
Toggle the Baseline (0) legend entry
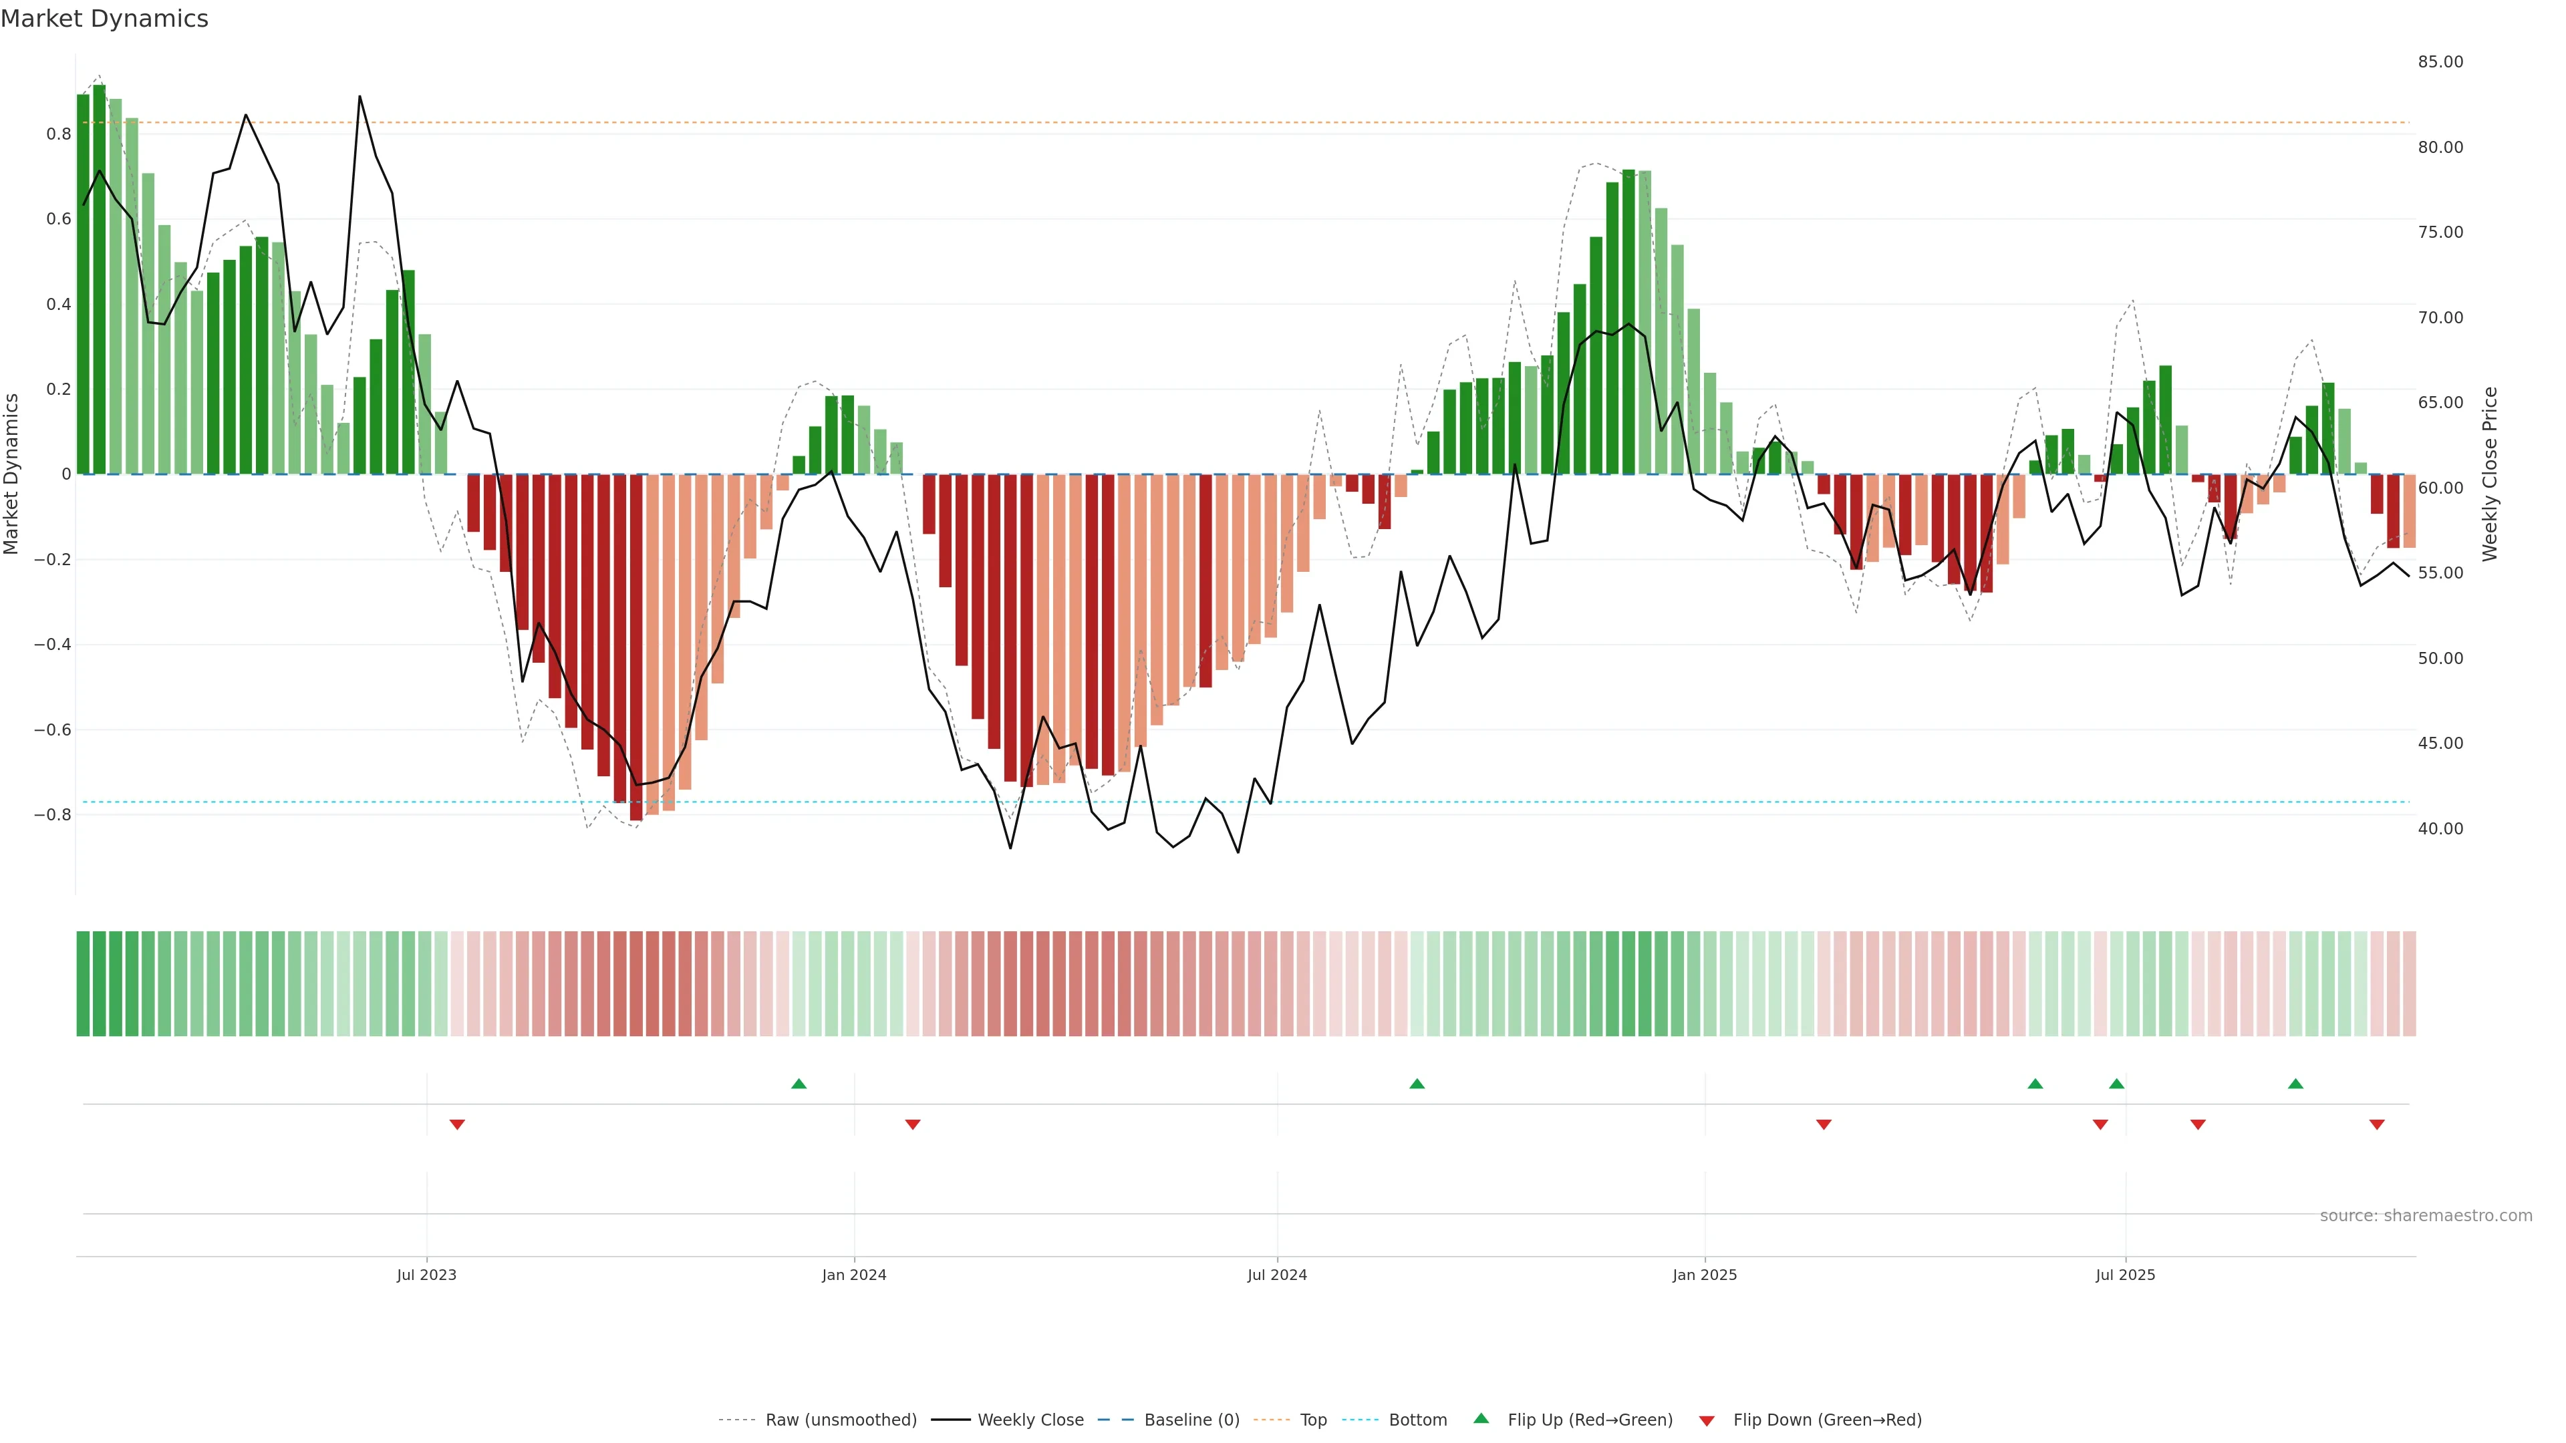coord(1191,1420)
